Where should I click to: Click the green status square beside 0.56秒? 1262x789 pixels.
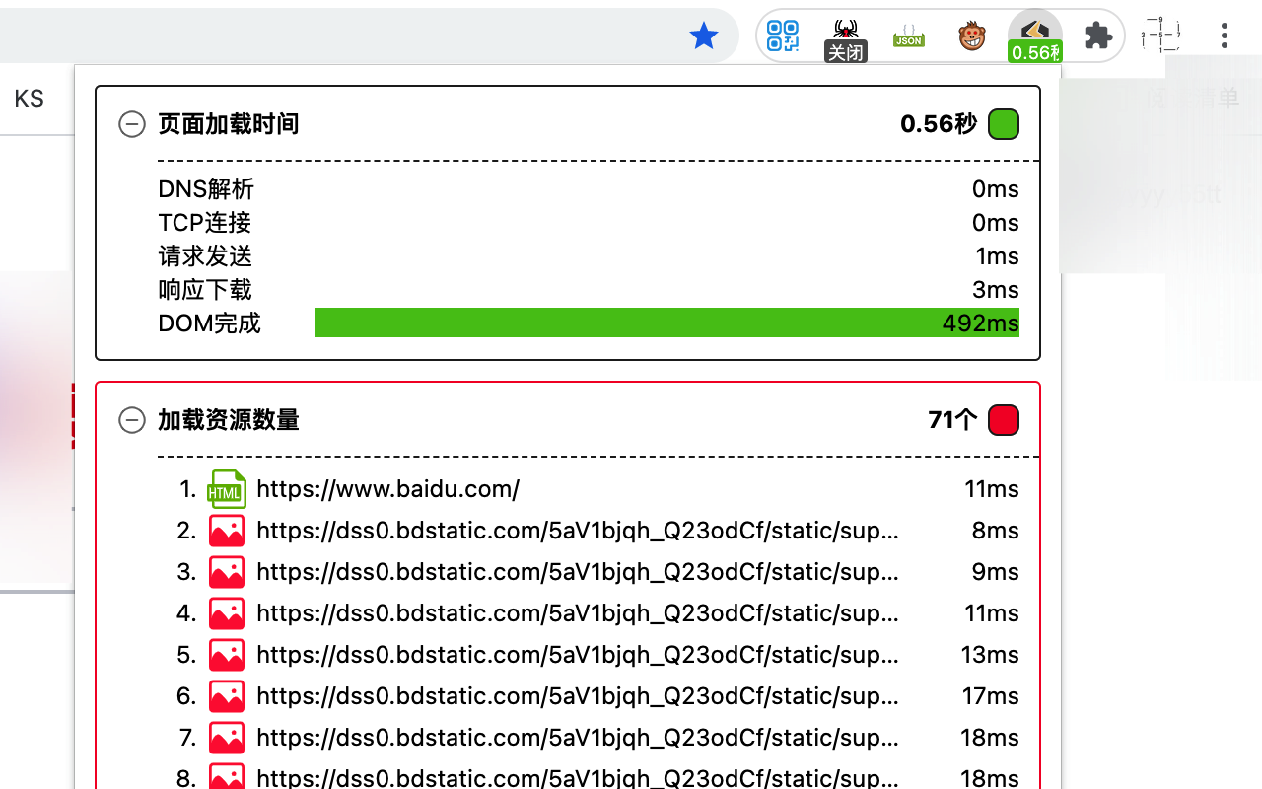click(1004, 124)
